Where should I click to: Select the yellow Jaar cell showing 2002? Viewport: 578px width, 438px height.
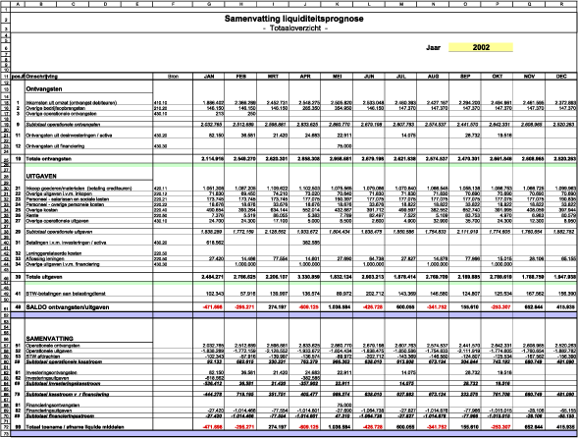coord(480,47)
